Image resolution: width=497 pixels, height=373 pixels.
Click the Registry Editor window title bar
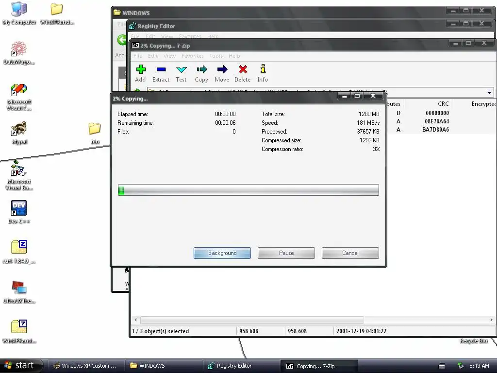click(285, 25)
